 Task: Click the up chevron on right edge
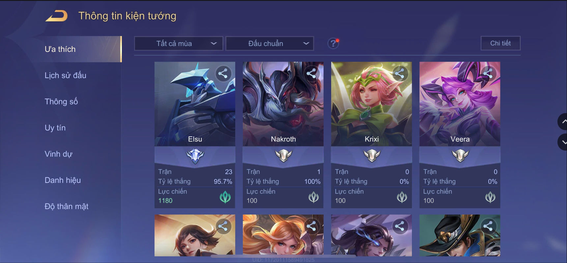(563, 122)
